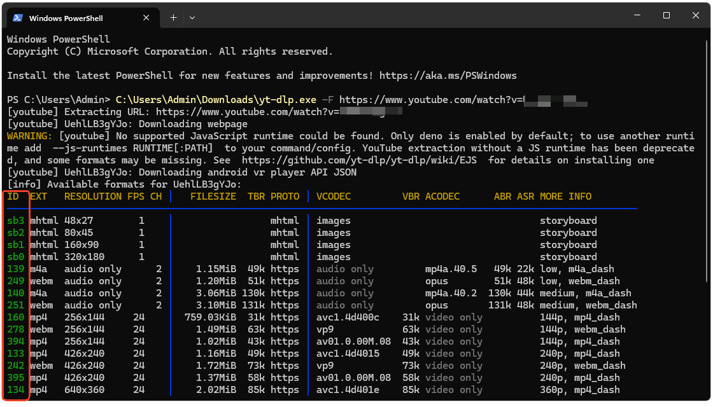Screen dimensions: 713x407
Task: Click format ID 251 in the list
Action: pyautogui.click(x=15, y=305)
